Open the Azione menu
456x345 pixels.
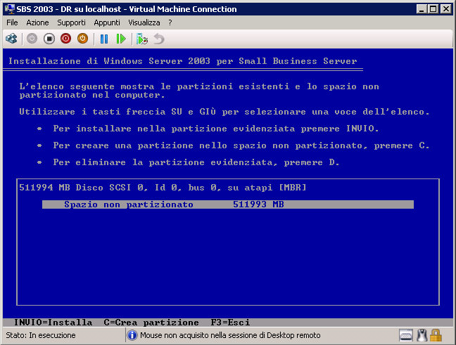tap(37, 22)
